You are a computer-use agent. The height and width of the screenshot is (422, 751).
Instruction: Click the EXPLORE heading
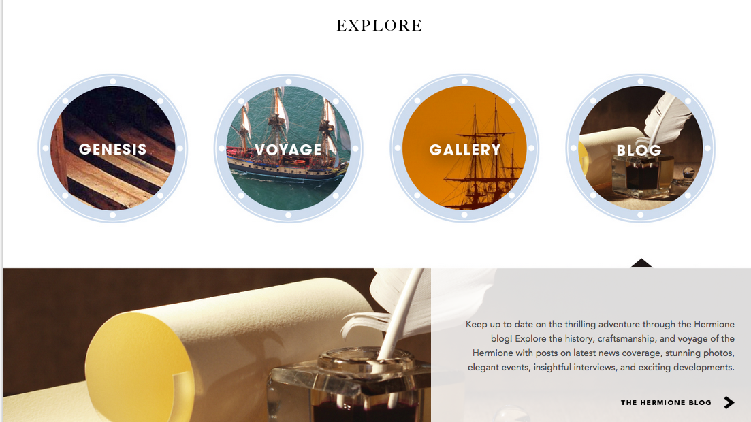(379, 25)
